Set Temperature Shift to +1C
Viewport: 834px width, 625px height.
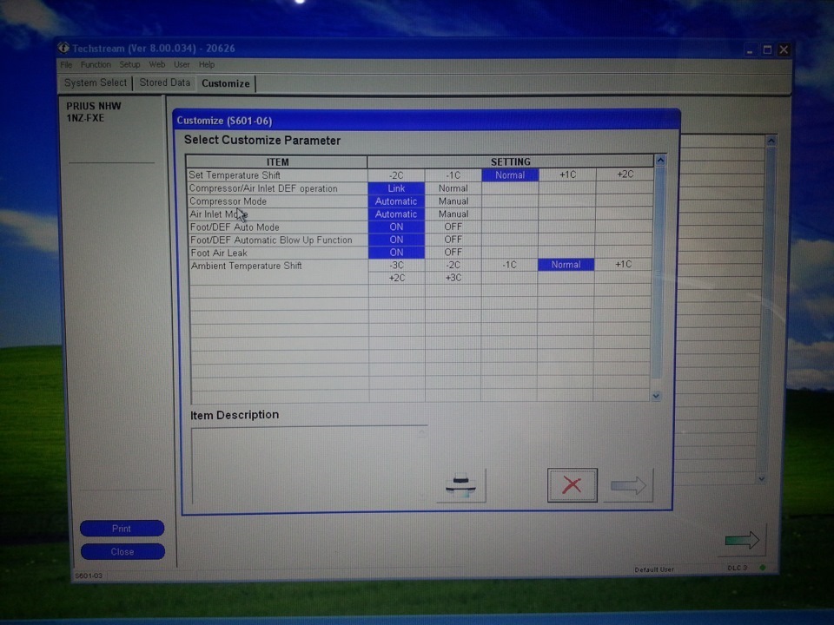[567, 174]
